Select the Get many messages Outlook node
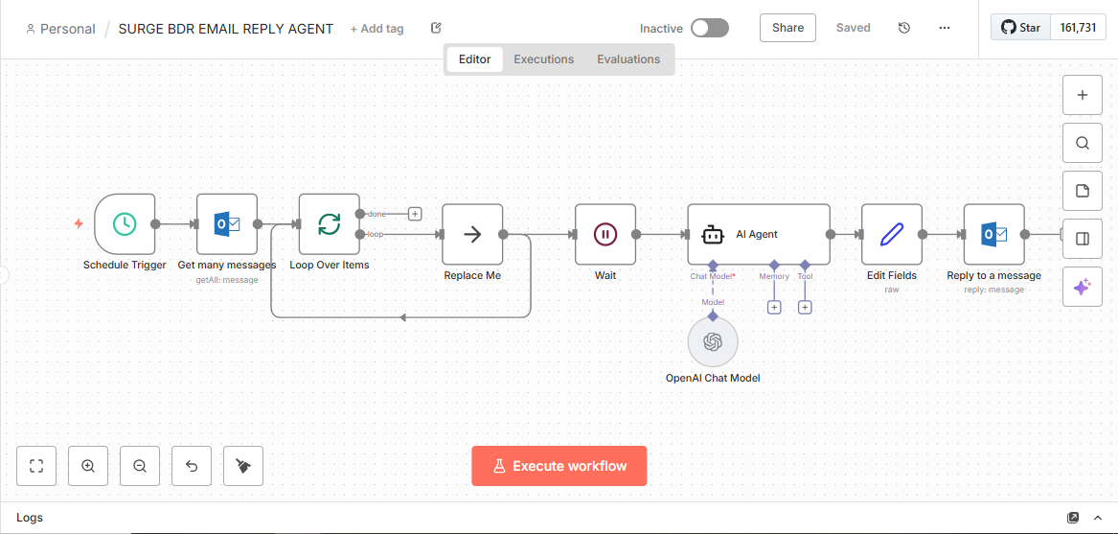Image resolution: width=1118 pixels, height=534 pixels. click(x=227, y=224)
